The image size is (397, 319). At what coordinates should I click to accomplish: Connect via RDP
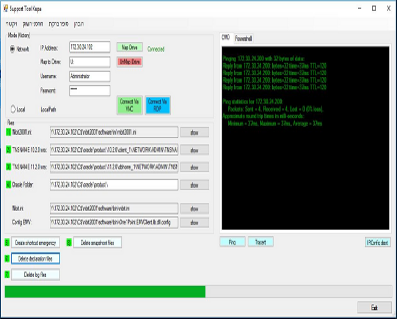click(x=157, y=105)
